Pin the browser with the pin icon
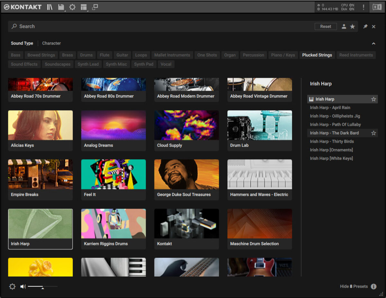This screenshot has height=298, width=386. click(x=365, y=27)
